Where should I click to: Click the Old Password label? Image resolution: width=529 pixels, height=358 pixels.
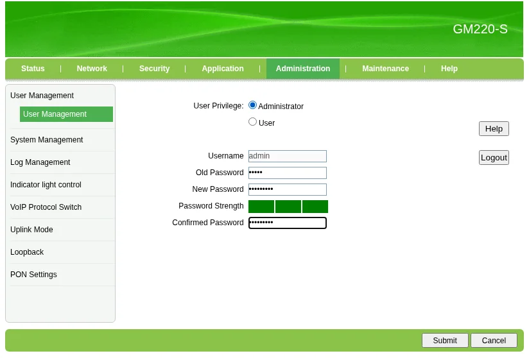coord(220,173)
